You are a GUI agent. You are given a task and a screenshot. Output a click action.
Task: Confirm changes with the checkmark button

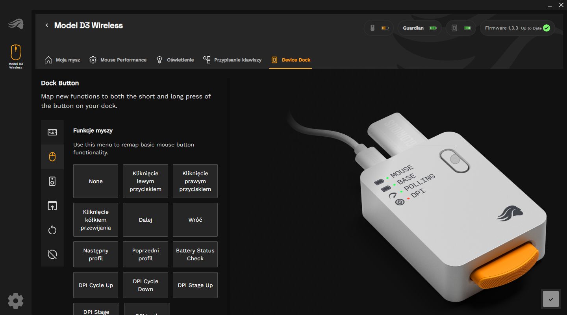coord(550,299)
